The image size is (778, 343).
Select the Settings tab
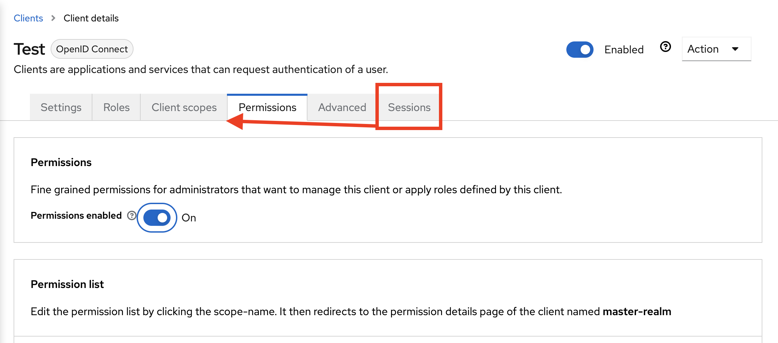(x=61, y=107)
